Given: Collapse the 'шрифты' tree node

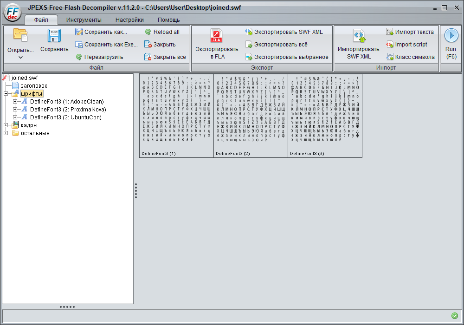Looking at the screenshot, I should pos(6,94).
